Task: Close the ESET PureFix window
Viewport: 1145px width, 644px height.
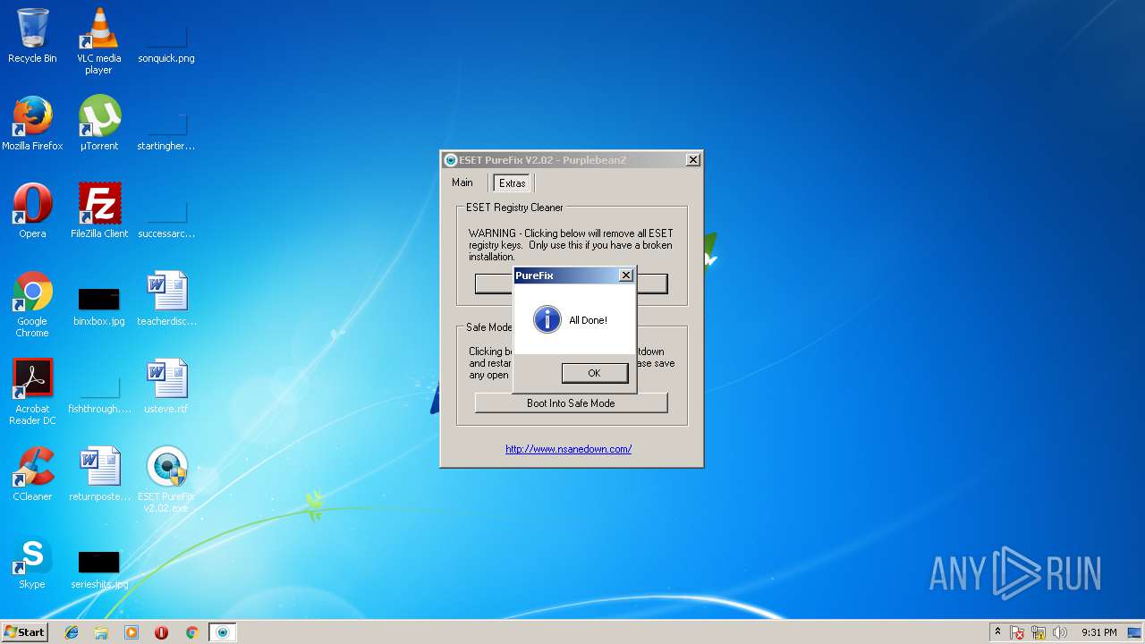Action: coord(692,160)
